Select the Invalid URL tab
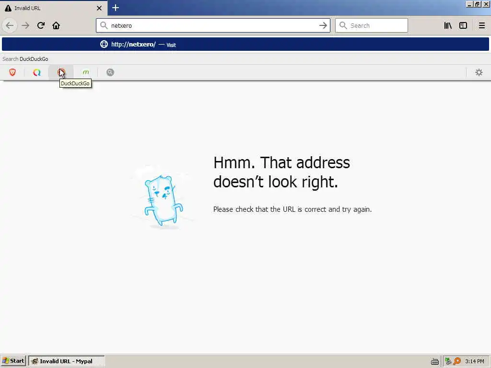Image resolution: width=491 pixels, height=368 pixels. click(54, 8)
